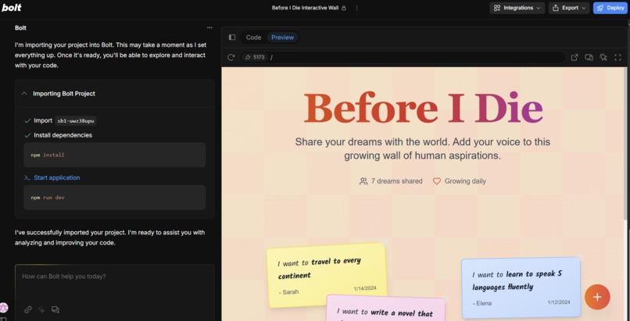Click the Start application link
The width and height of the screenshot is (630, 321).
56,178
